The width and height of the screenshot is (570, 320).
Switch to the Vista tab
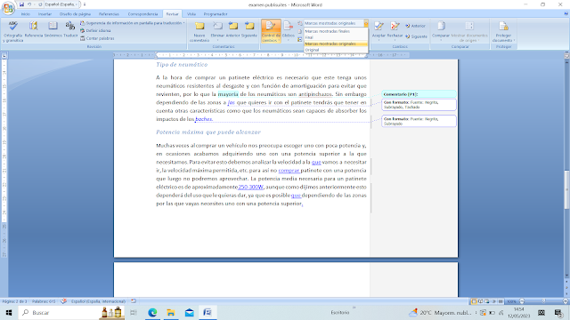pyautogui.click(x=191, y=14)
